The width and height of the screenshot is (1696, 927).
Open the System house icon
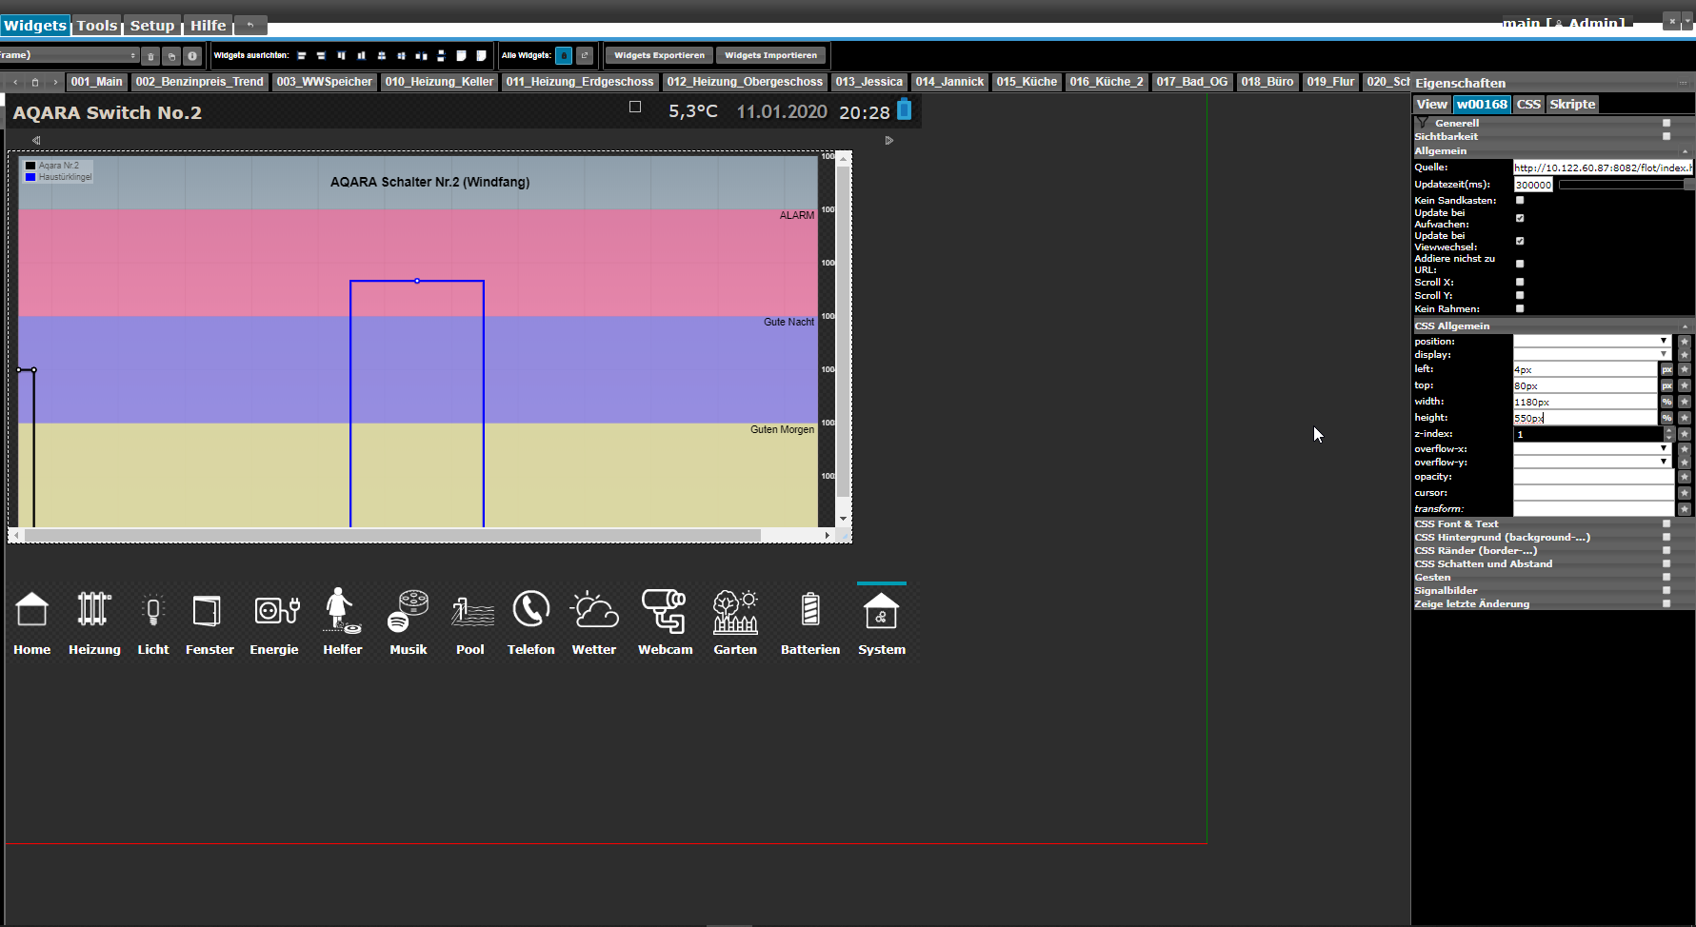click(x=881, y=611)
